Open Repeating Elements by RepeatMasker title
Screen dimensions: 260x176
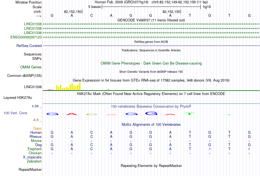pos(151,166)
